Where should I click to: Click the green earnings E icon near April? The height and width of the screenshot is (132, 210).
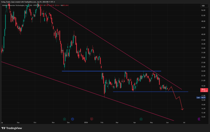coord(141,119)
